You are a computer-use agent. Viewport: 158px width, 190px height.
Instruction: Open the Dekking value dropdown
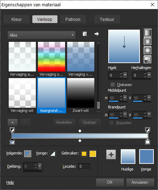click(x=40, y=166)
